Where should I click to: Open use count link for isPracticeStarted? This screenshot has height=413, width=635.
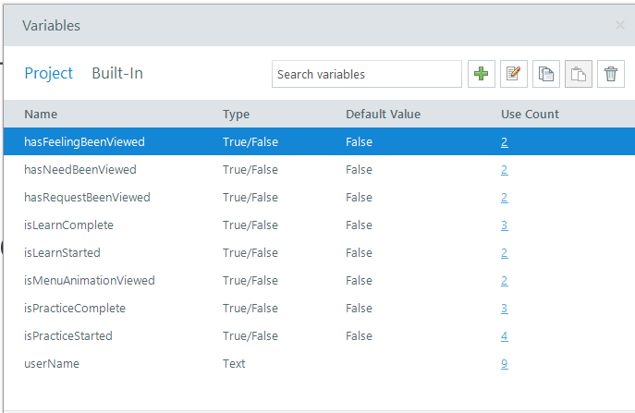[504, 336]
